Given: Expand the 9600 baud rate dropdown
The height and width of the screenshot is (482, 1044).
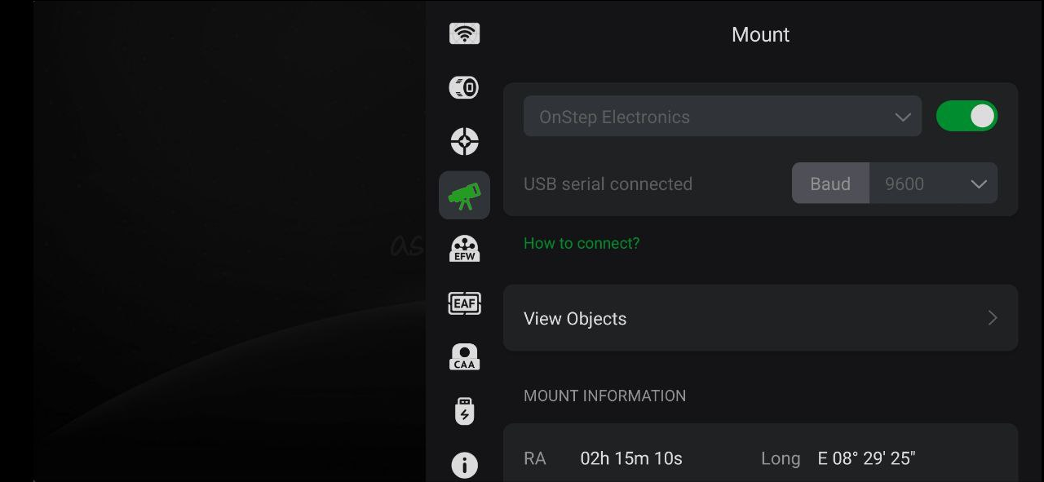Looking at the screenshot, I should (933, 184).
